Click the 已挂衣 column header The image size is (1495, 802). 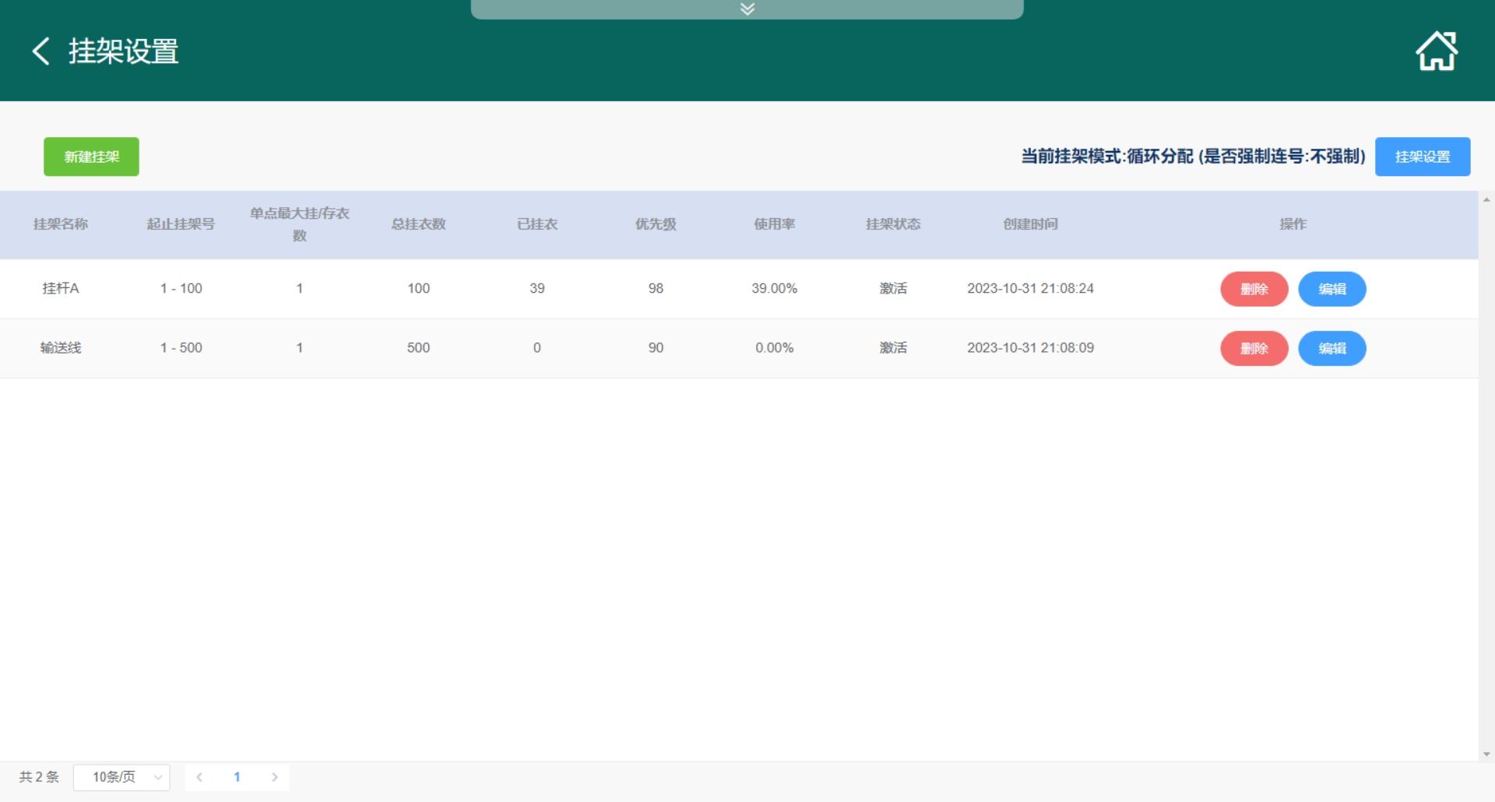537,224
